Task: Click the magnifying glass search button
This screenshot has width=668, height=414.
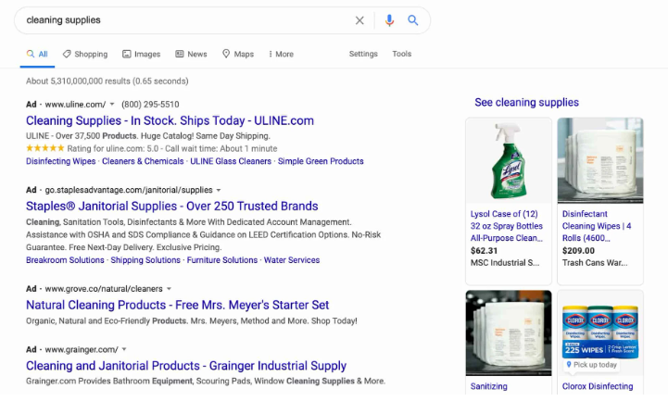Action: (413, 20)
